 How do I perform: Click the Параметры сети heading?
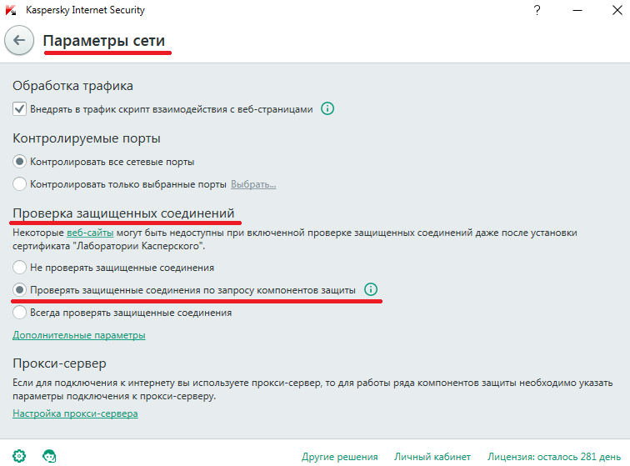coord(104,41)
